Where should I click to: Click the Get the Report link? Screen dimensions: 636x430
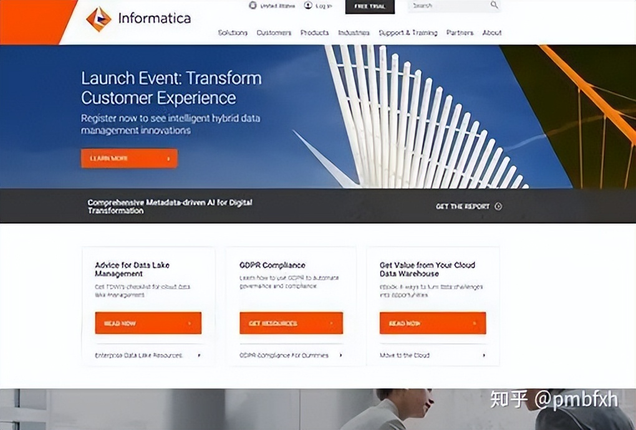(463, 206)
